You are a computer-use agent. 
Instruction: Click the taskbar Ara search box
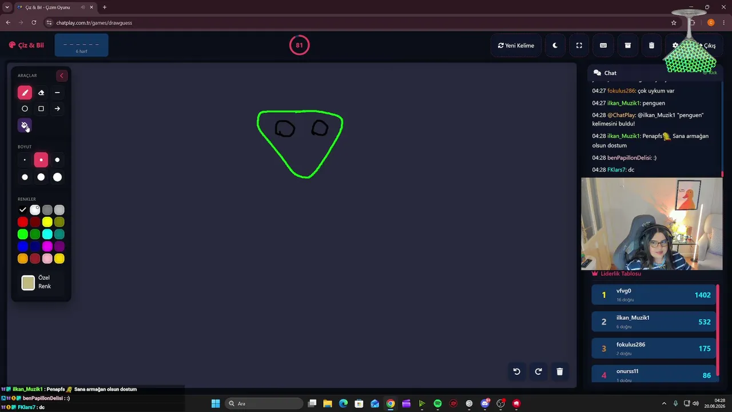[264, 403]
